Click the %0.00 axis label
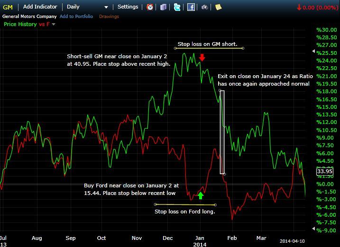This screenshot has width=340, height=247. (325, 184)
